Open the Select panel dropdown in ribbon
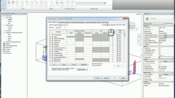The width and height of the screenshot is (175, 98). 4,9
